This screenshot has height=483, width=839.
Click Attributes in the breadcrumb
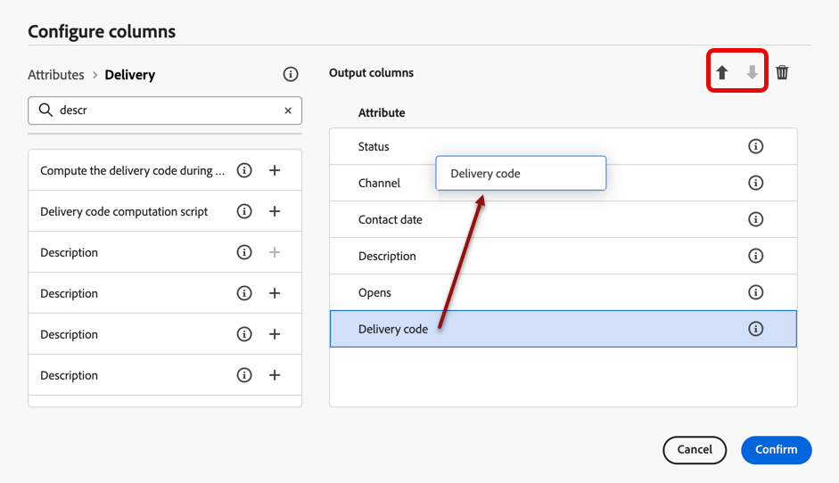pos(56,75)
